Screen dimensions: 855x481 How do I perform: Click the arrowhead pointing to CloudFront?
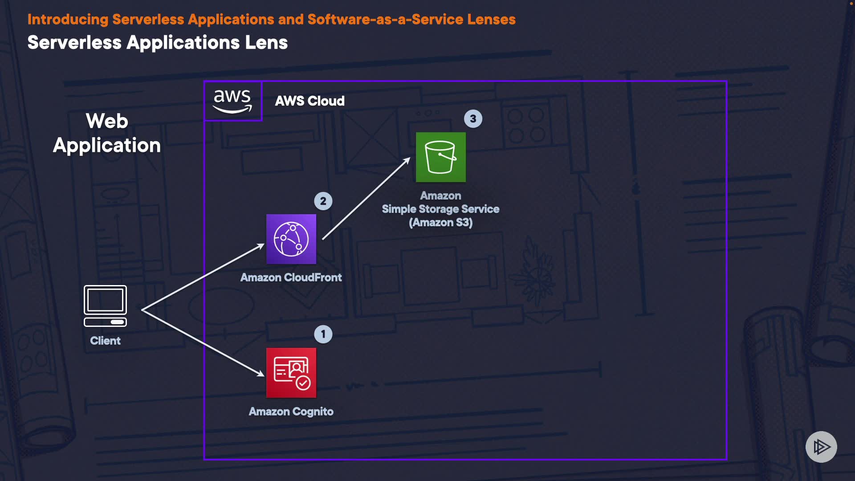[260, 246]
